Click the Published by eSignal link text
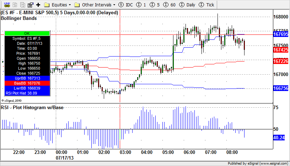 tap(258, 164)
